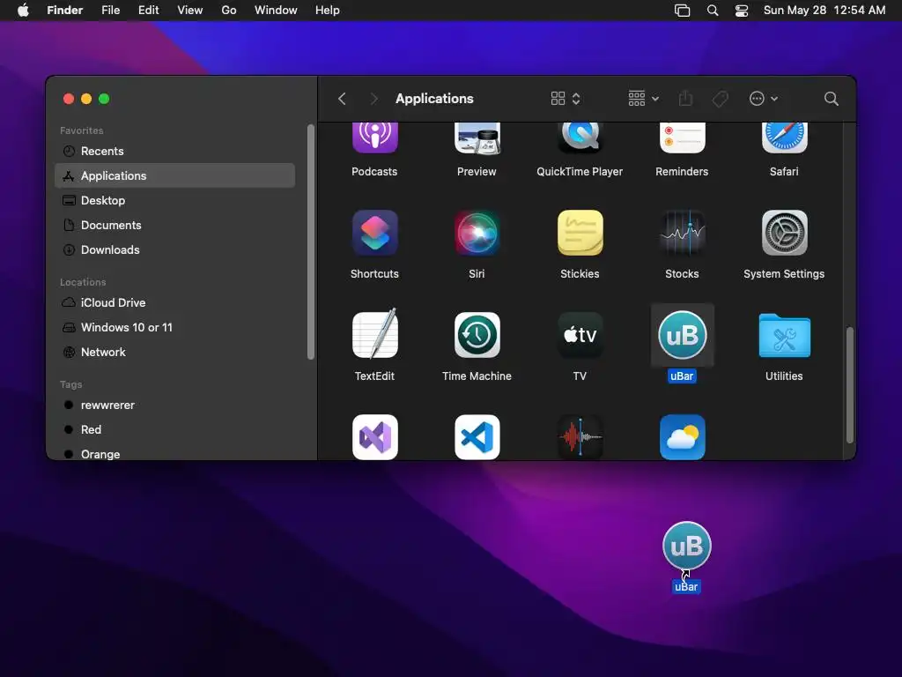Select the Time Machine icon

point(477,334)
